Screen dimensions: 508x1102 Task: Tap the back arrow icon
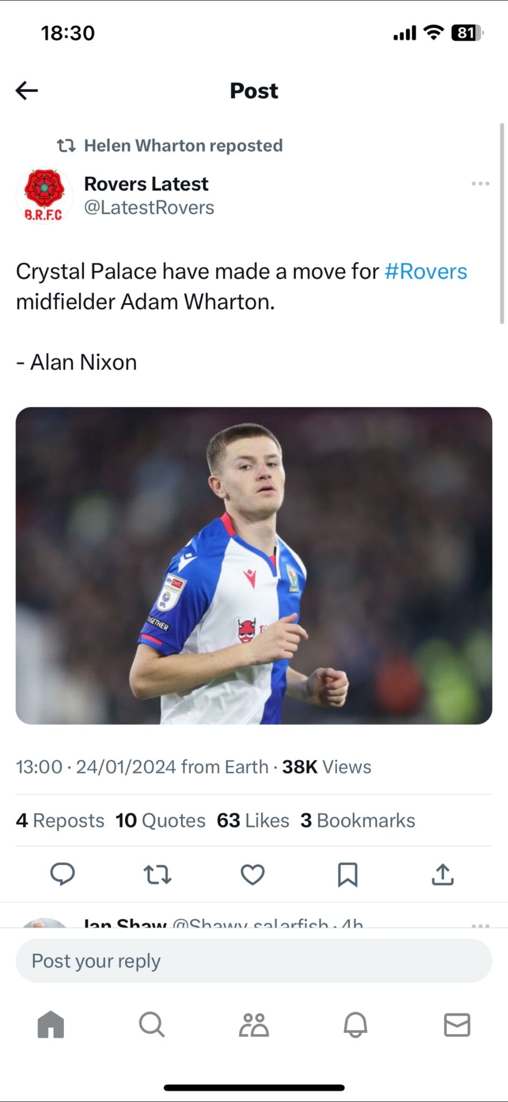27,90
